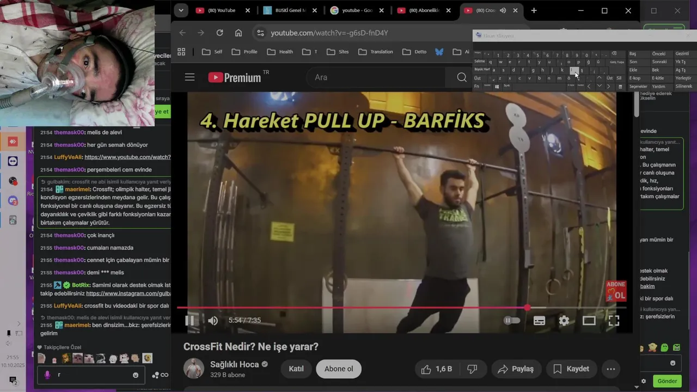Click backspace key on on-screen keyboard
This screenshot has height=392, width=697.
(x=614, y=54)
